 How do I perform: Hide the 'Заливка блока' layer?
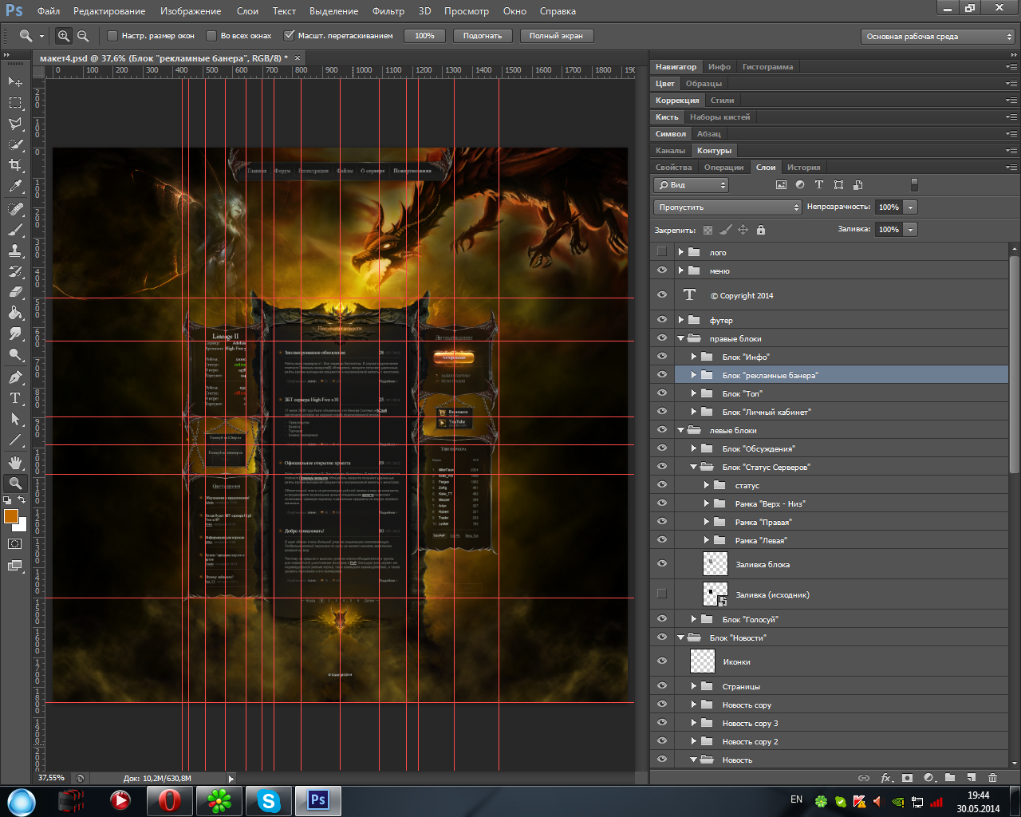point(662,564)
